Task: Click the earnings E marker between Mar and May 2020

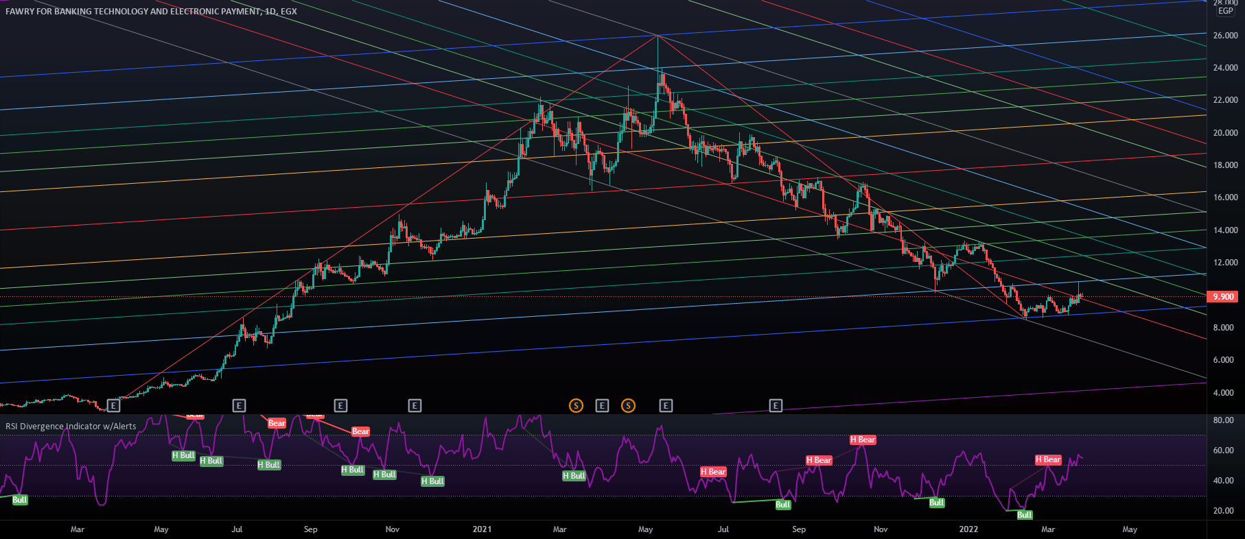Action: coord(114,406)
